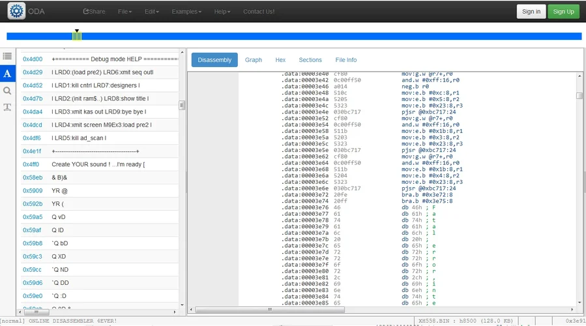Open the File dropdown menu
586x326 pixels.
pos(125,12)
